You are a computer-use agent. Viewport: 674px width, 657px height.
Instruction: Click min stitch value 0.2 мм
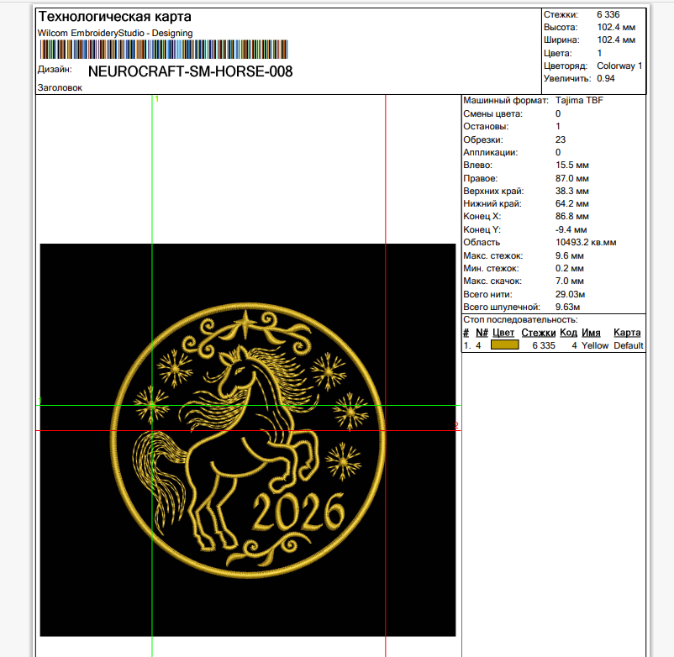(x=569, y=268)
